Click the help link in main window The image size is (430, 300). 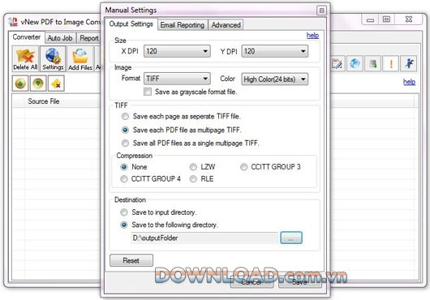[x=409, y=82]
